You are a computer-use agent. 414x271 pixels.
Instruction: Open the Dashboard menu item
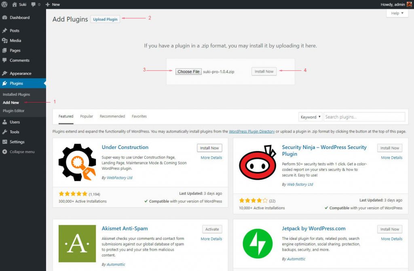click(23, 17)
